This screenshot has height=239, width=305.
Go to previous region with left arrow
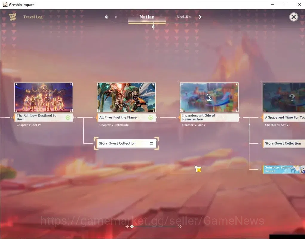coord(106,17)
